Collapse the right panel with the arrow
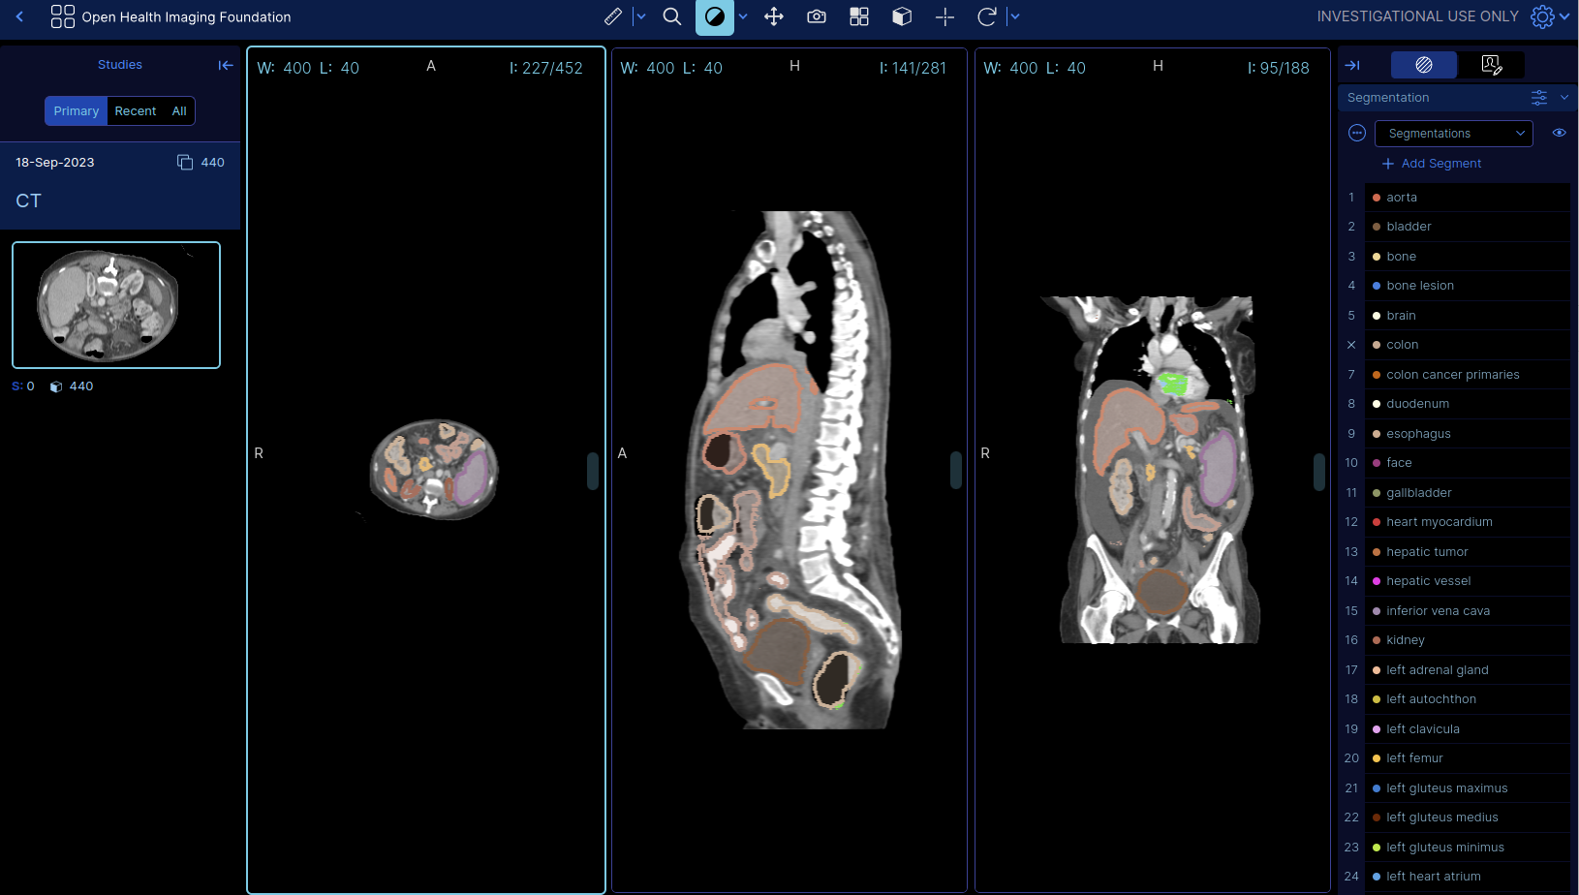Image resolution: width=1579 pixels, height=895 pixels. click(x=1353, y=65)
